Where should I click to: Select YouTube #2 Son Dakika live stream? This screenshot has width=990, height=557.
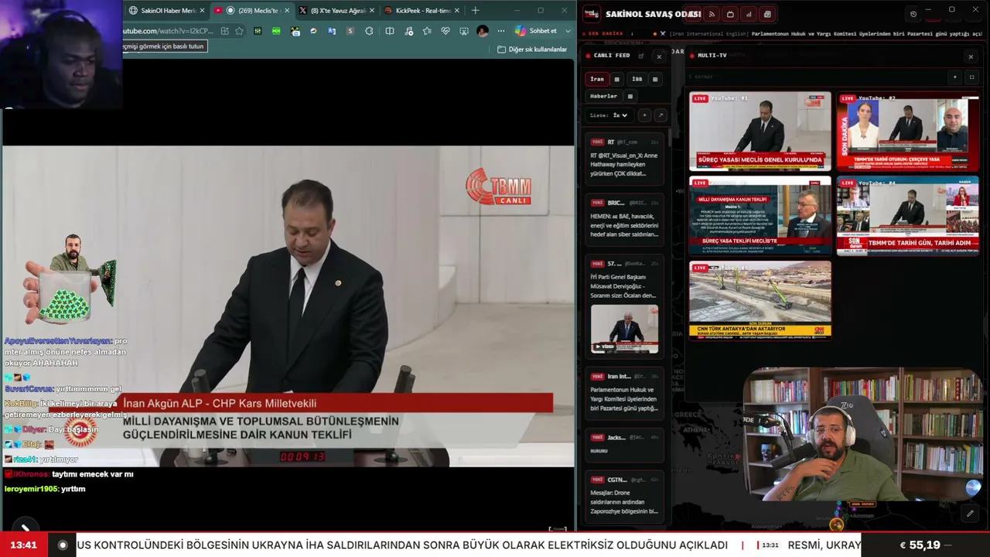pyautogui.click(x=907, y=132)
